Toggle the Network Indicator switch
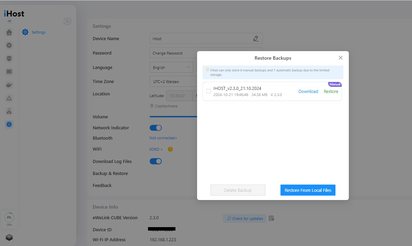This screenshot has width=412, height=246. pos(156,128)
